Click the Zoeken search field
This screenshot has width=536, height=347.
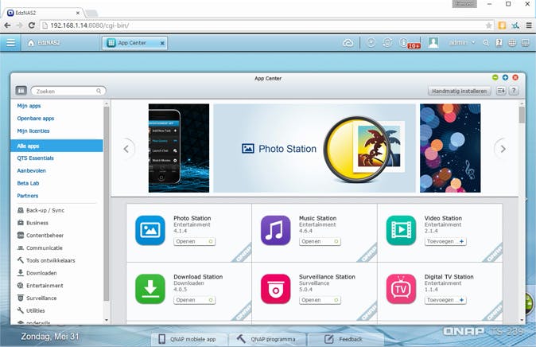68,91
